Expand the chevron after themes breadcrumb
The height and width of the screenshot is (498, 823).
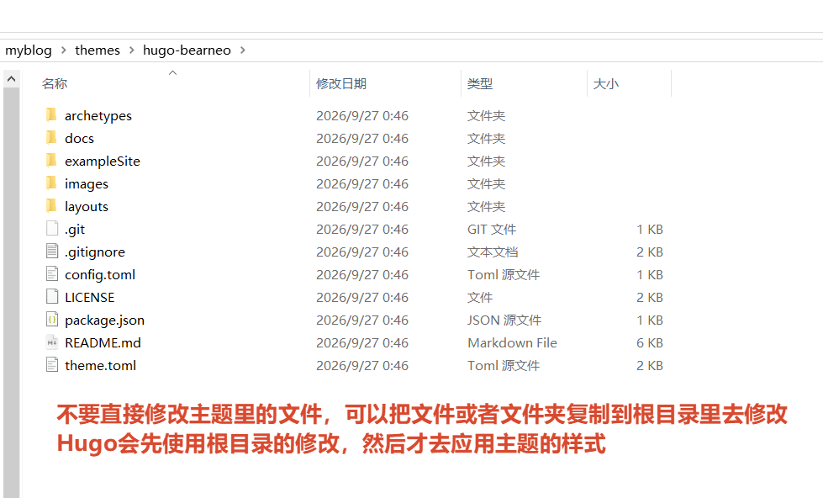(132, 50)
